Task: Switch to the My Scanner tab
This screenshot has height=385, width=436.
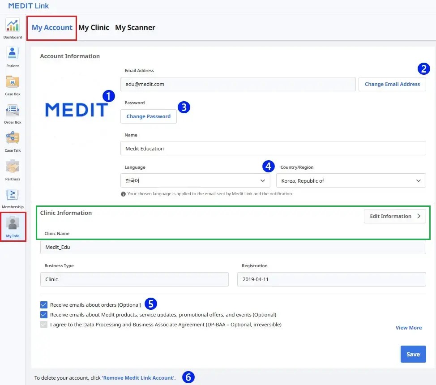Action: [x=135, y=28]
